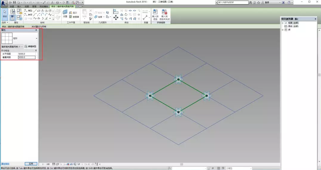Click the Save icon in quick access toolbar
Image resolution: width=321 pixels, height=170 pixels.
point(14,2)
